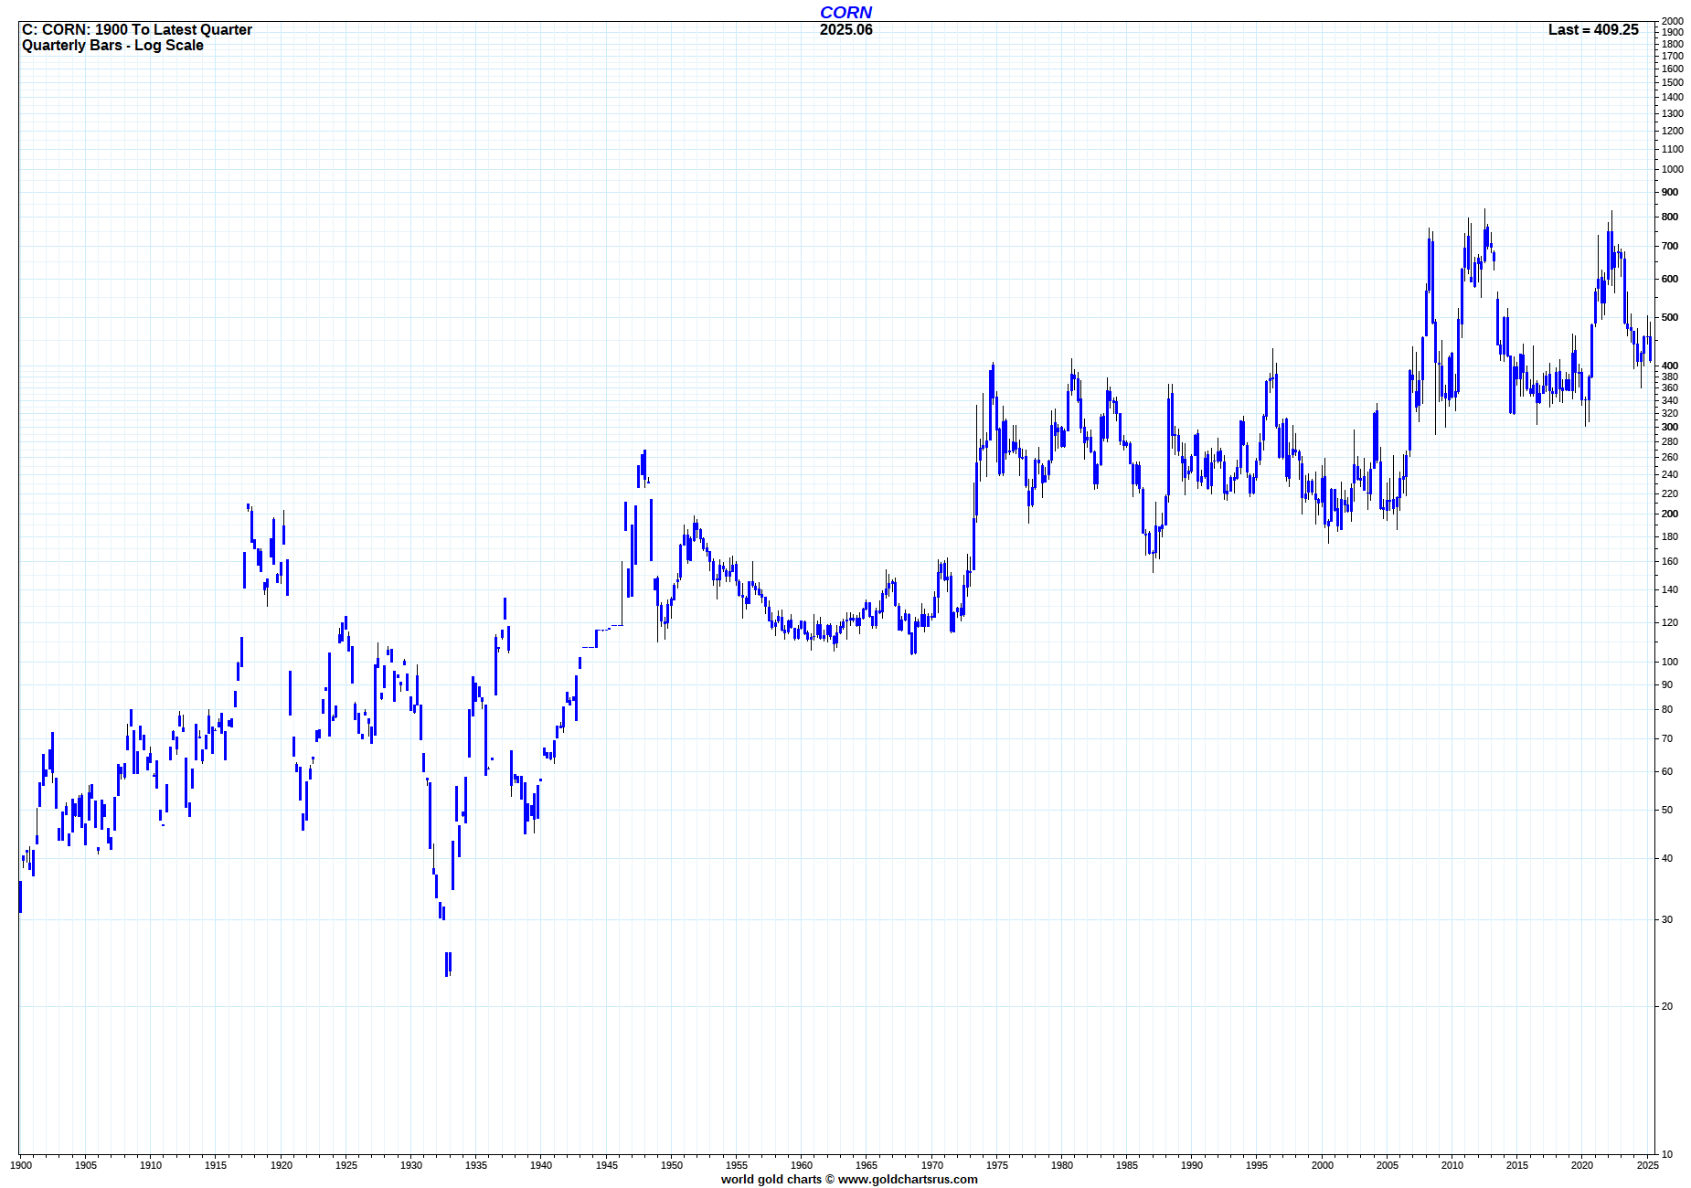The image size is (1691, 1188).
Task: Click the 220 price axis label
Action: [x=1670, y=493]
